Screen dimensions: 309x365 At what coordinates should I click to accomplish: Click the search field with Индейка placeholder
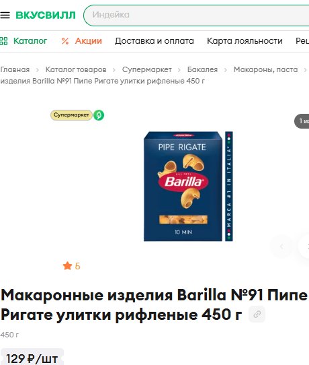(x=196, y=15)
